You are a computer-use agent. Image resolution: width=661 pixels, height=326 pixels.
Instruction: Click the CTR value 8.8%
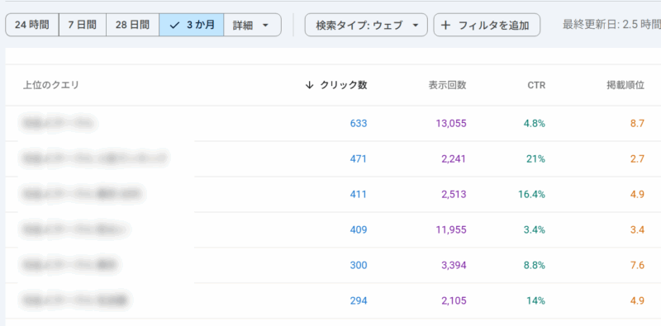tap(535, 265)
